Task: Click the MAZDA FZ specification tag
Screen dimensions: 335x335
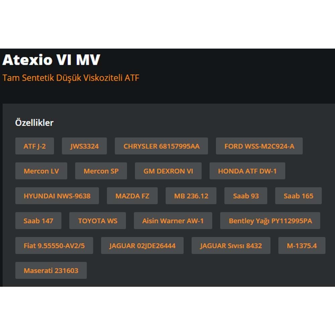Action: pyautogui.click(x=132, y=196)
